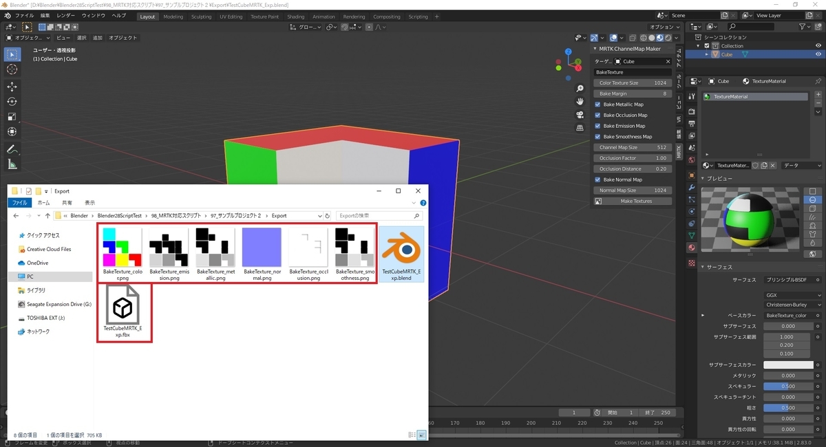Click the 追加 menu button in viewport header
This screenshot has width=826, height=447.
pyautogui.click(x=97, y=38)
